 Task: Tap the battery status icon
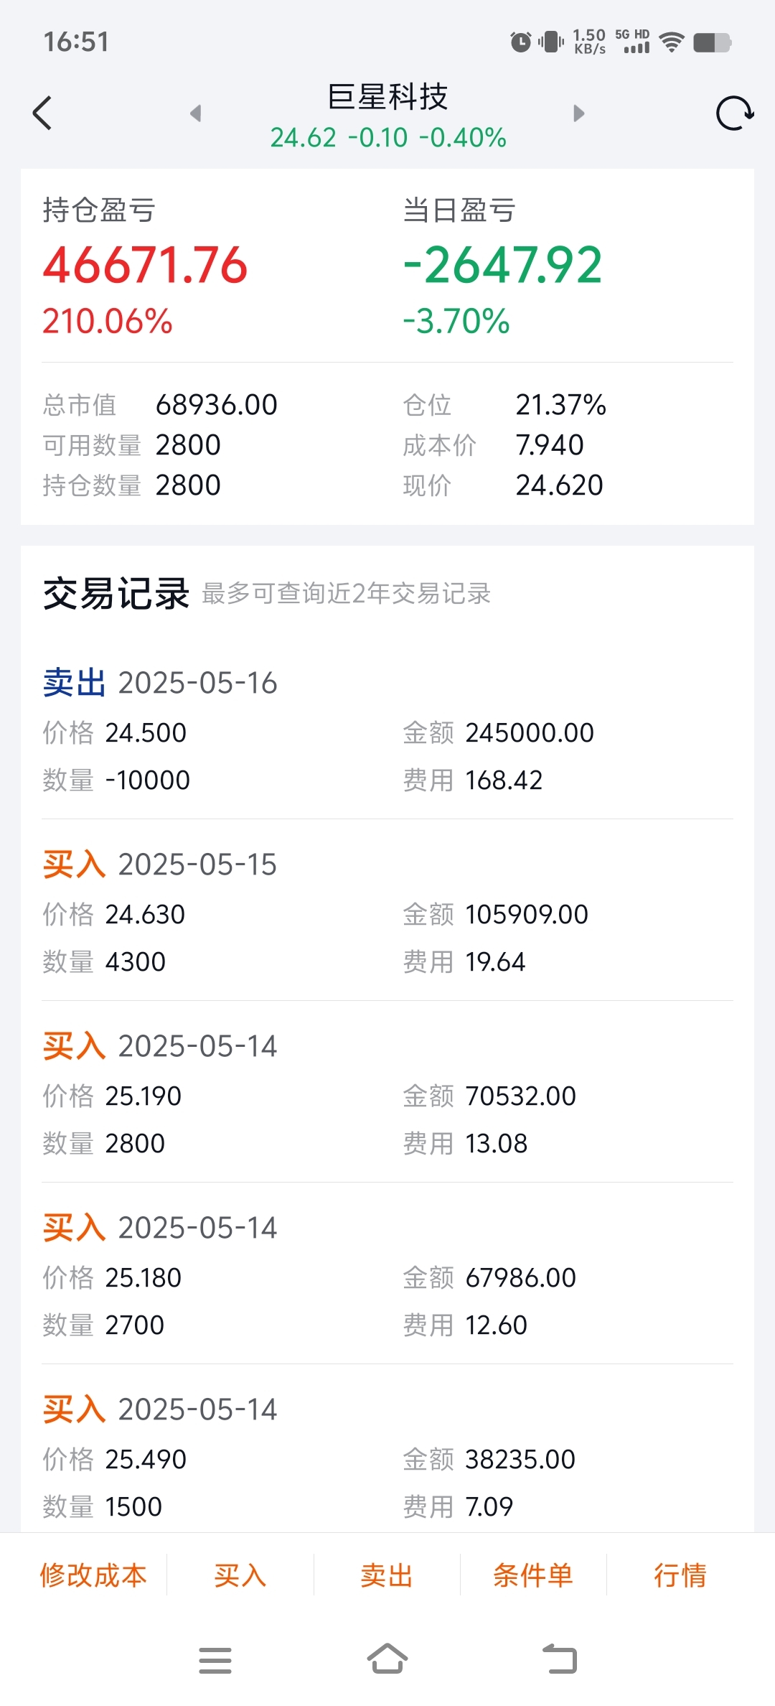pos(712,42)
